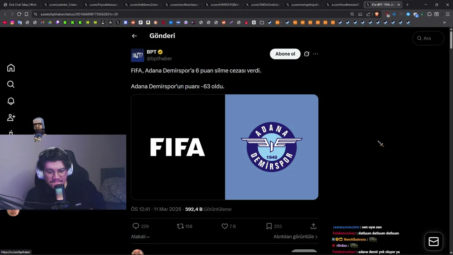The image size is (453, 255).
Task: Open Instagram bookmark in bookmarks bar
Action: point(12,22)
